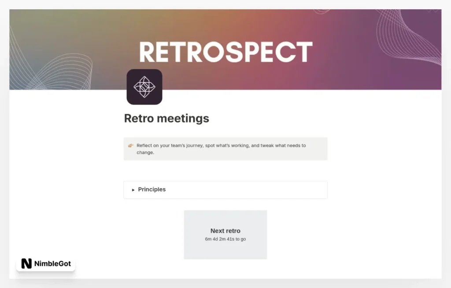The height and width of the screenshot is (288, 451).
Task: Select the Retro meetings page heading
Action: click(166, 118)
